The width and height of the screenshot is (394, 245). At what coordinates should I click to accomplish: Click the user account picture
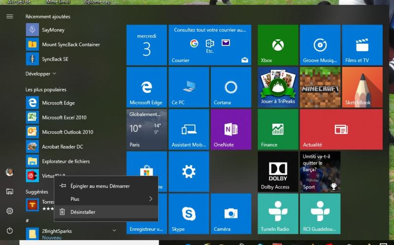click(x=9, y=172)
